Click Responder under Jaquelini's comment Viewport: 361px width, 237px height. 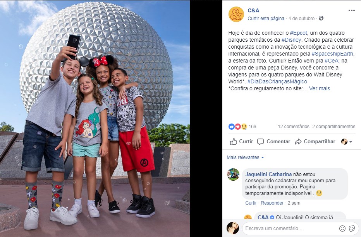point(272,203)
